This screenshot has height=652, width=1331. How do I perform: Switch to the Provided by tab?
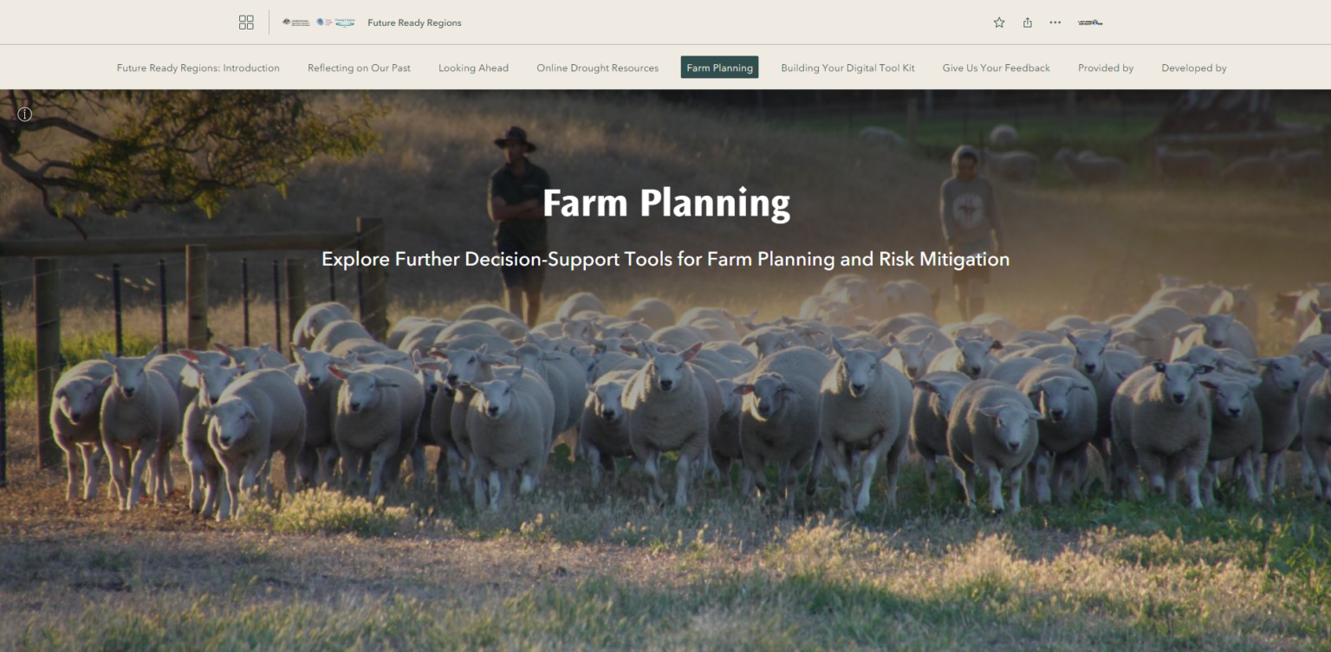(x=1106, y=68)
